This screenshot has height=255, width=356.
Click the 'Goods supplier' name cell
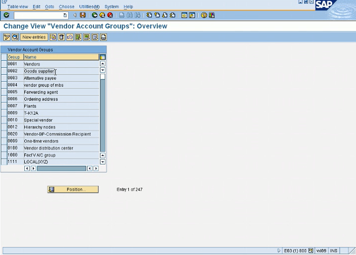(61, 71)
